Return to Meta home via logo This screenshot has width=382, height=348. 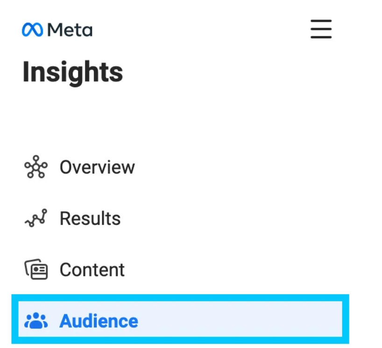[57, 30]
